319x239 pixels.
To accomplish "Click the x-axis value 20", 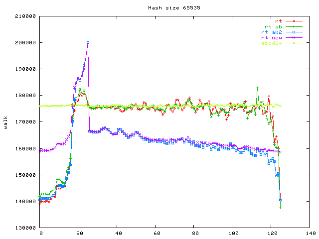I will tap(80, 234).
